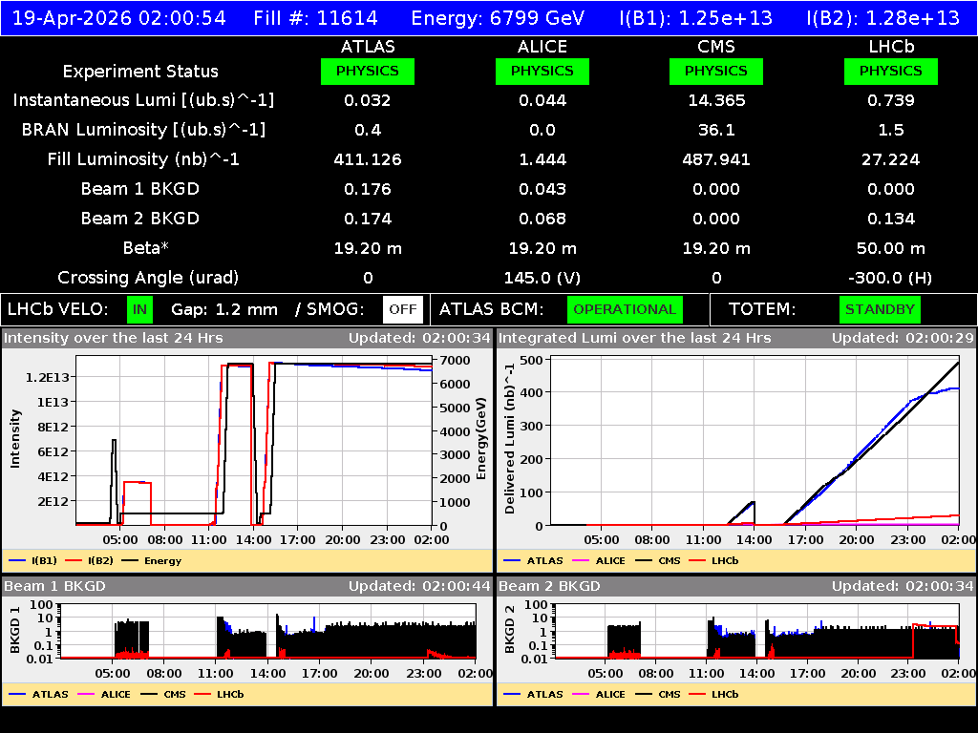Click the ALICE column header
The width and height of the screenshot is (978, 733).
(x=542, y=47)
